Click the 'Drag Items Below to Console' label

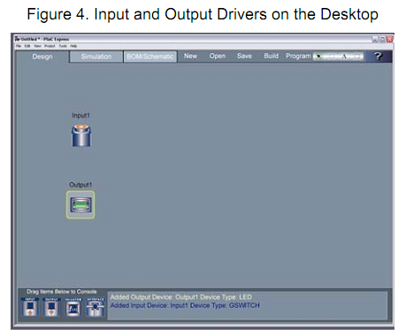[x=62, y=292]
